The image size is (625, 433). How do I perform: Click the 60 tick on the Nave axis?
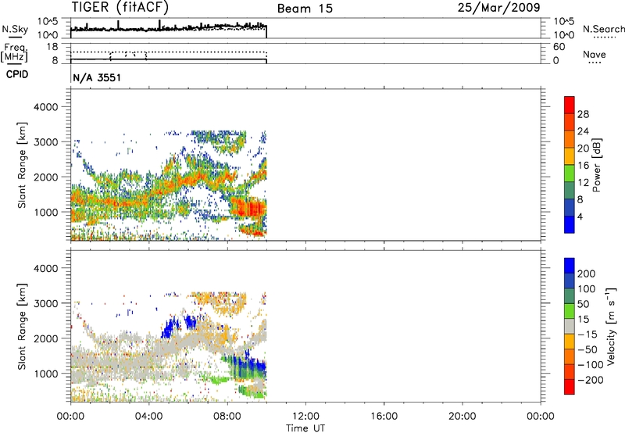559,47
